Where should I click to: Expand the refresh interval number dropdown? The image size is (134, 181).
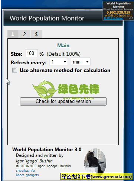(x=59, y=62)
